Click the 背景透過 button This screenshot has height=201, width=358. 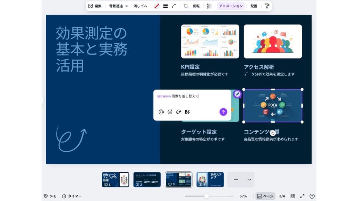[116, 6]
